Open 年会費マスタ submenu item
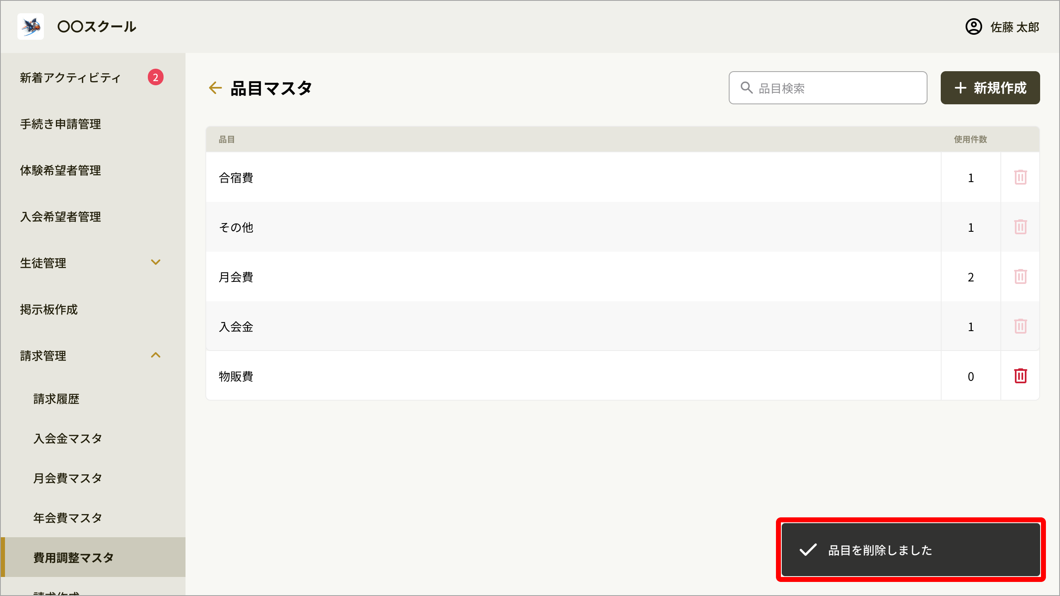This screenshot has width=1060, height=596. [68, 518]
